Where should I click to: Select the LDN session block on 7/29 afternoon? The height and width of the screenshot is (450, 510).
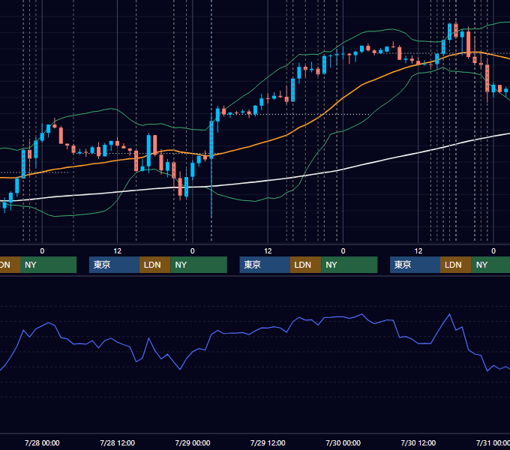pos(305,265)
